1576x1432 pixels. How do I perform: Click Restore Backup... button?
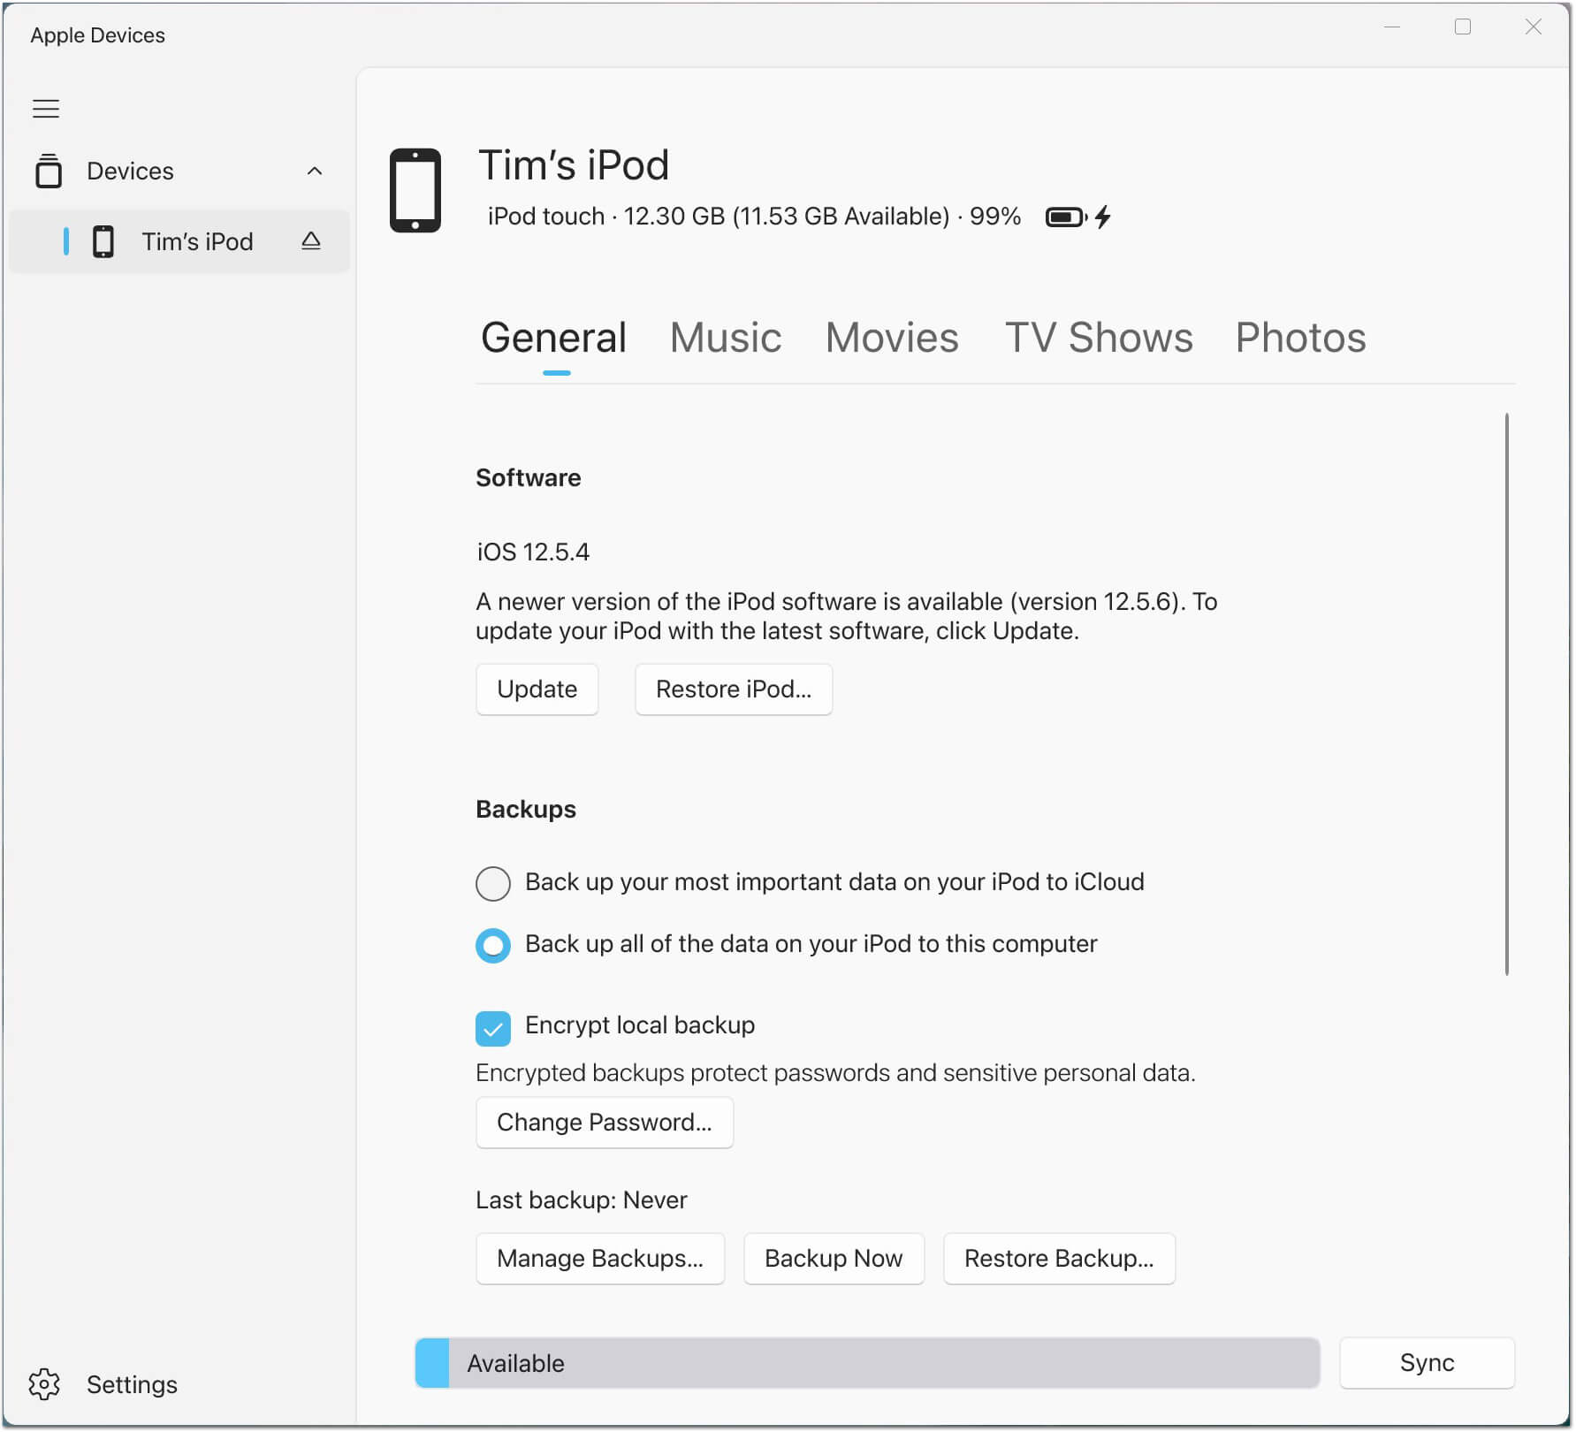1059,1259
